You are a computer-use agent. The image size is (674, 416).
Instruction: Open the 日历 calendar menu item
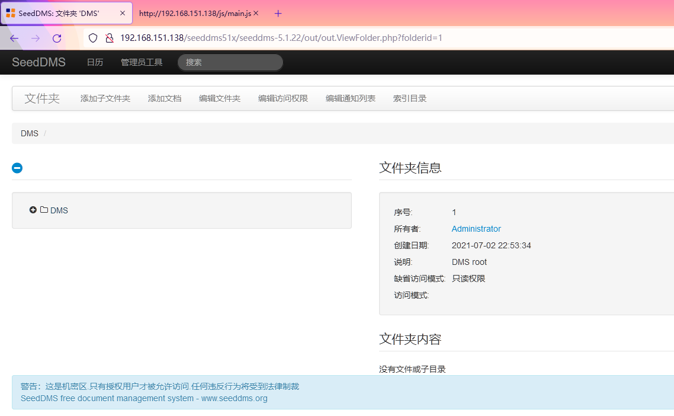pyautogui.click(x=95, y=62)
